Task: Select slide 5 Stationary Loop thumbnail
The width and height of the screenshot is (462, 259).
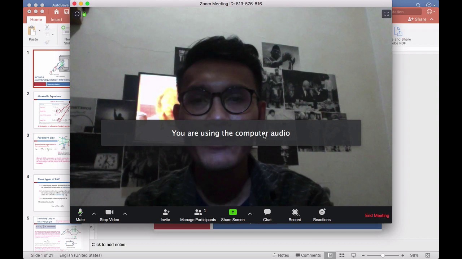Action: (x=58, y=234)
